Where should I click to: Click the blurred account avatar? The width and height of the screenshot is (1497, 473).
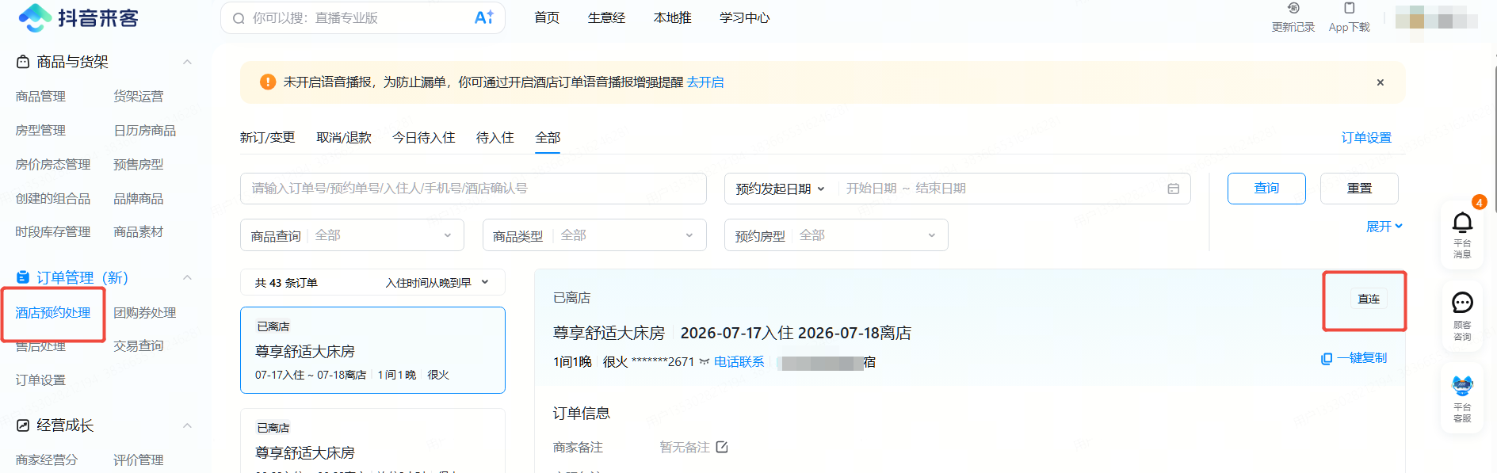(x=1436, y=17)
